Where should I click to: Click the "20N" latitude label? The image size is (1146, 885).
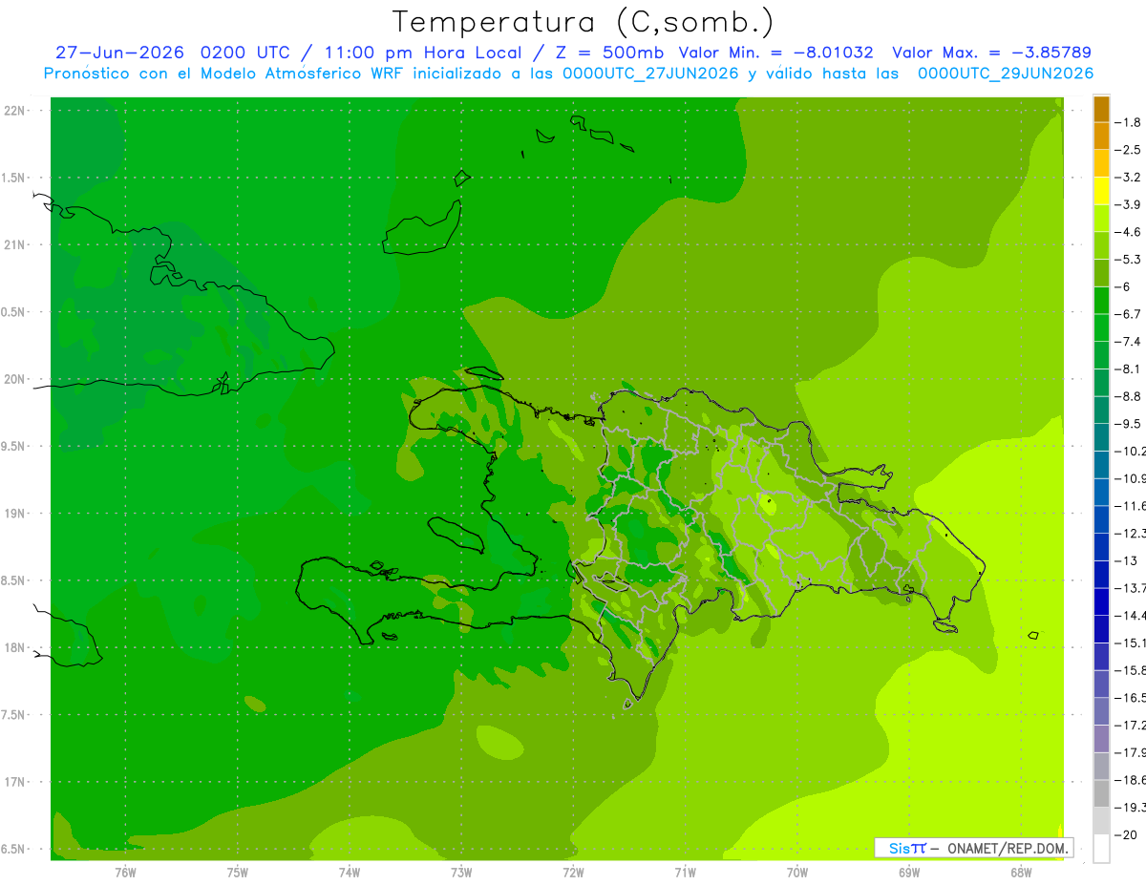coord(14,379)
